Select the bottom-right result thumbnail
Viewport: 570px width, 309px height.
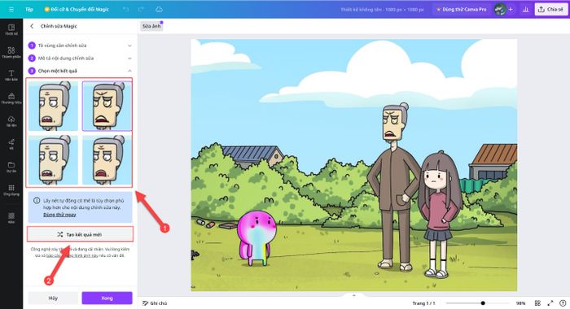tap(107, 160)
